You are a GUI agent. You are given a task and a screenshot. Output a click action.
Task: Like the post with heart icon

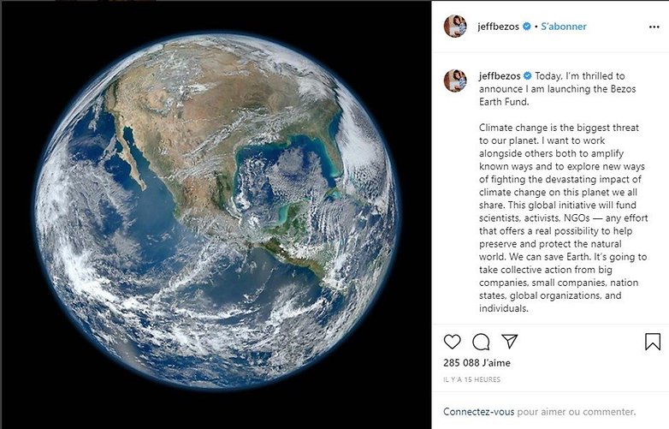(x=452, y=342)
